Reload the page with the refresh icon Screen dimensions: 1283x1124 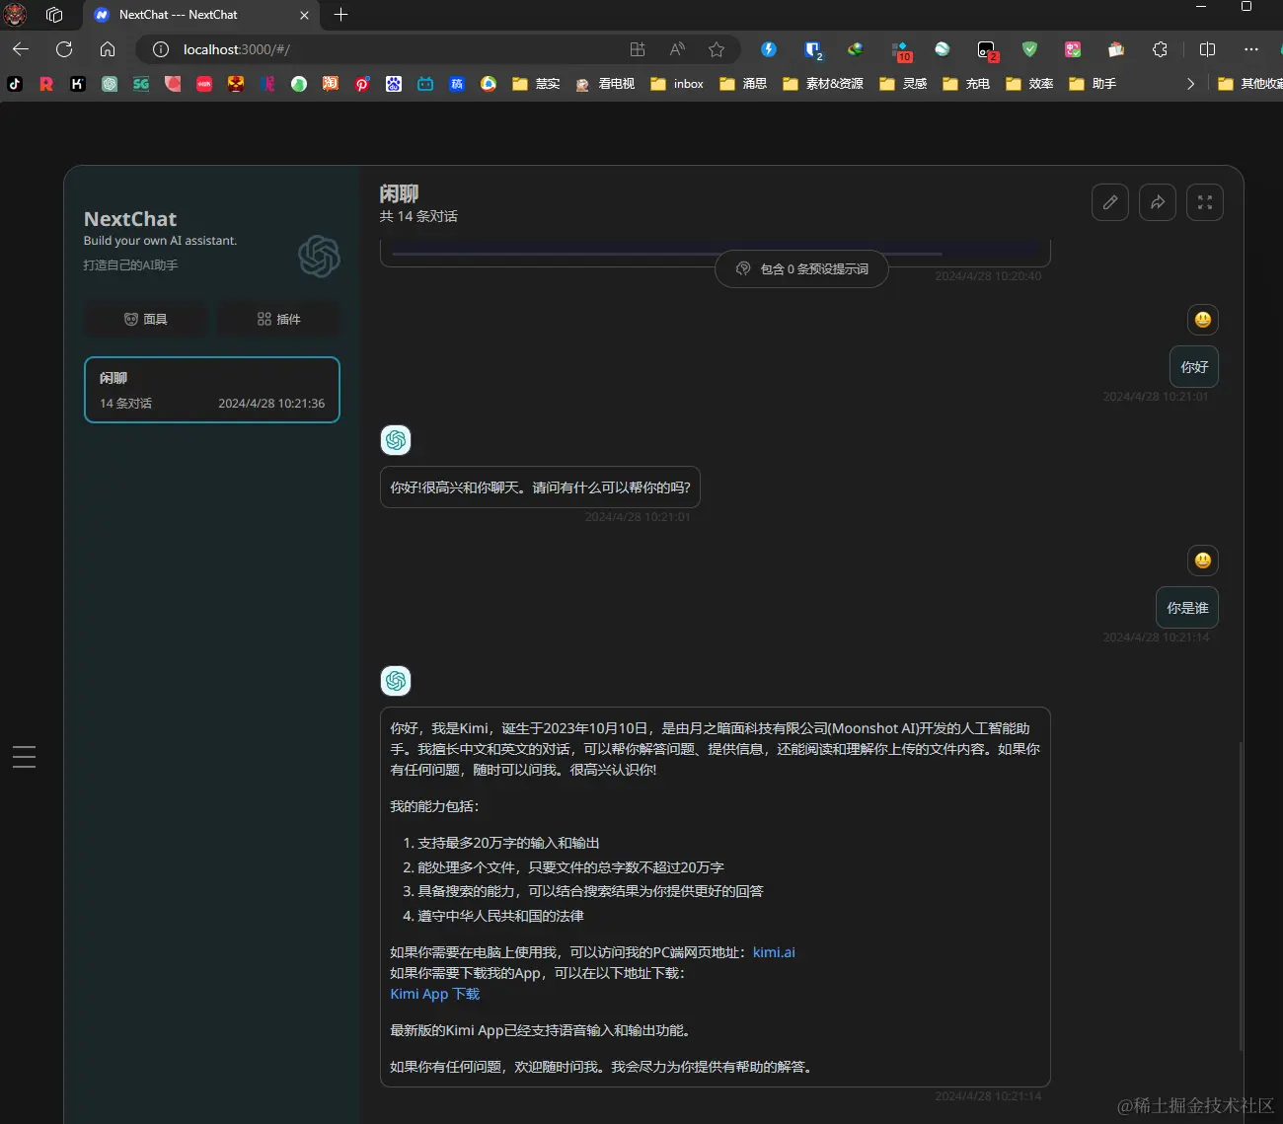coord(64,49)
